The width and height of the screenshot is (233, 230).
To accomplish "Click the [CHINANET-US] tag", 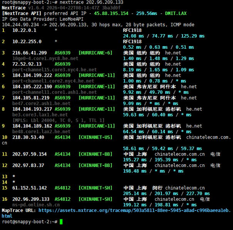I will pos(96,137).
